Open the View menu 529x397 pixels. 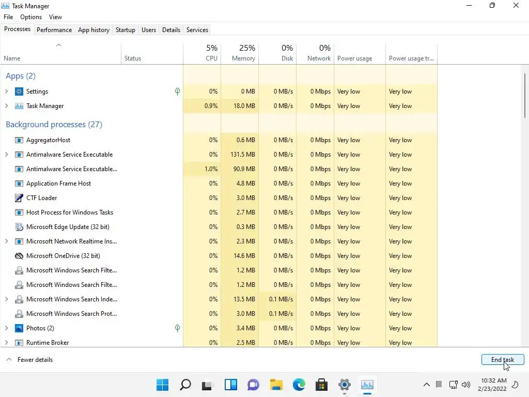[x=55, y=17]
